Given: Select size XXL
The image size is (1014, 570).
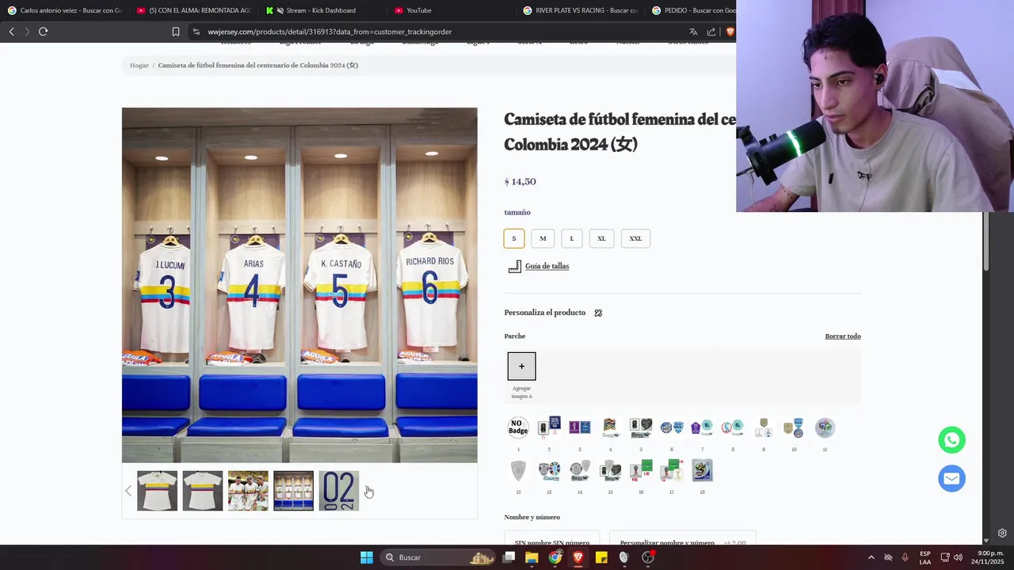Looking at the screenshot, I should tap(635, 238).
